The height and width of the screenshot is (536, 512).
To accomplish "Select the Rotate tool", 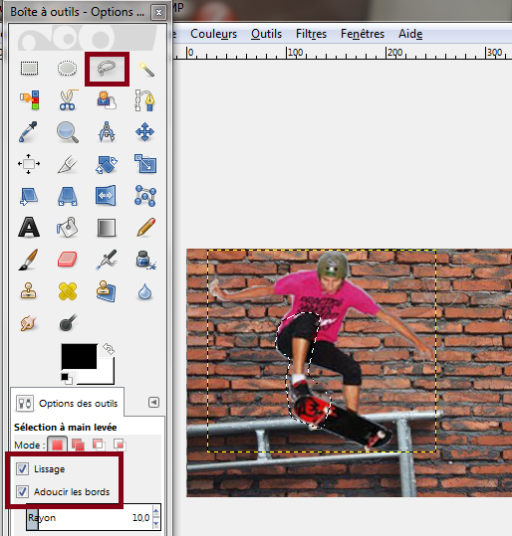I will [107, 164].
